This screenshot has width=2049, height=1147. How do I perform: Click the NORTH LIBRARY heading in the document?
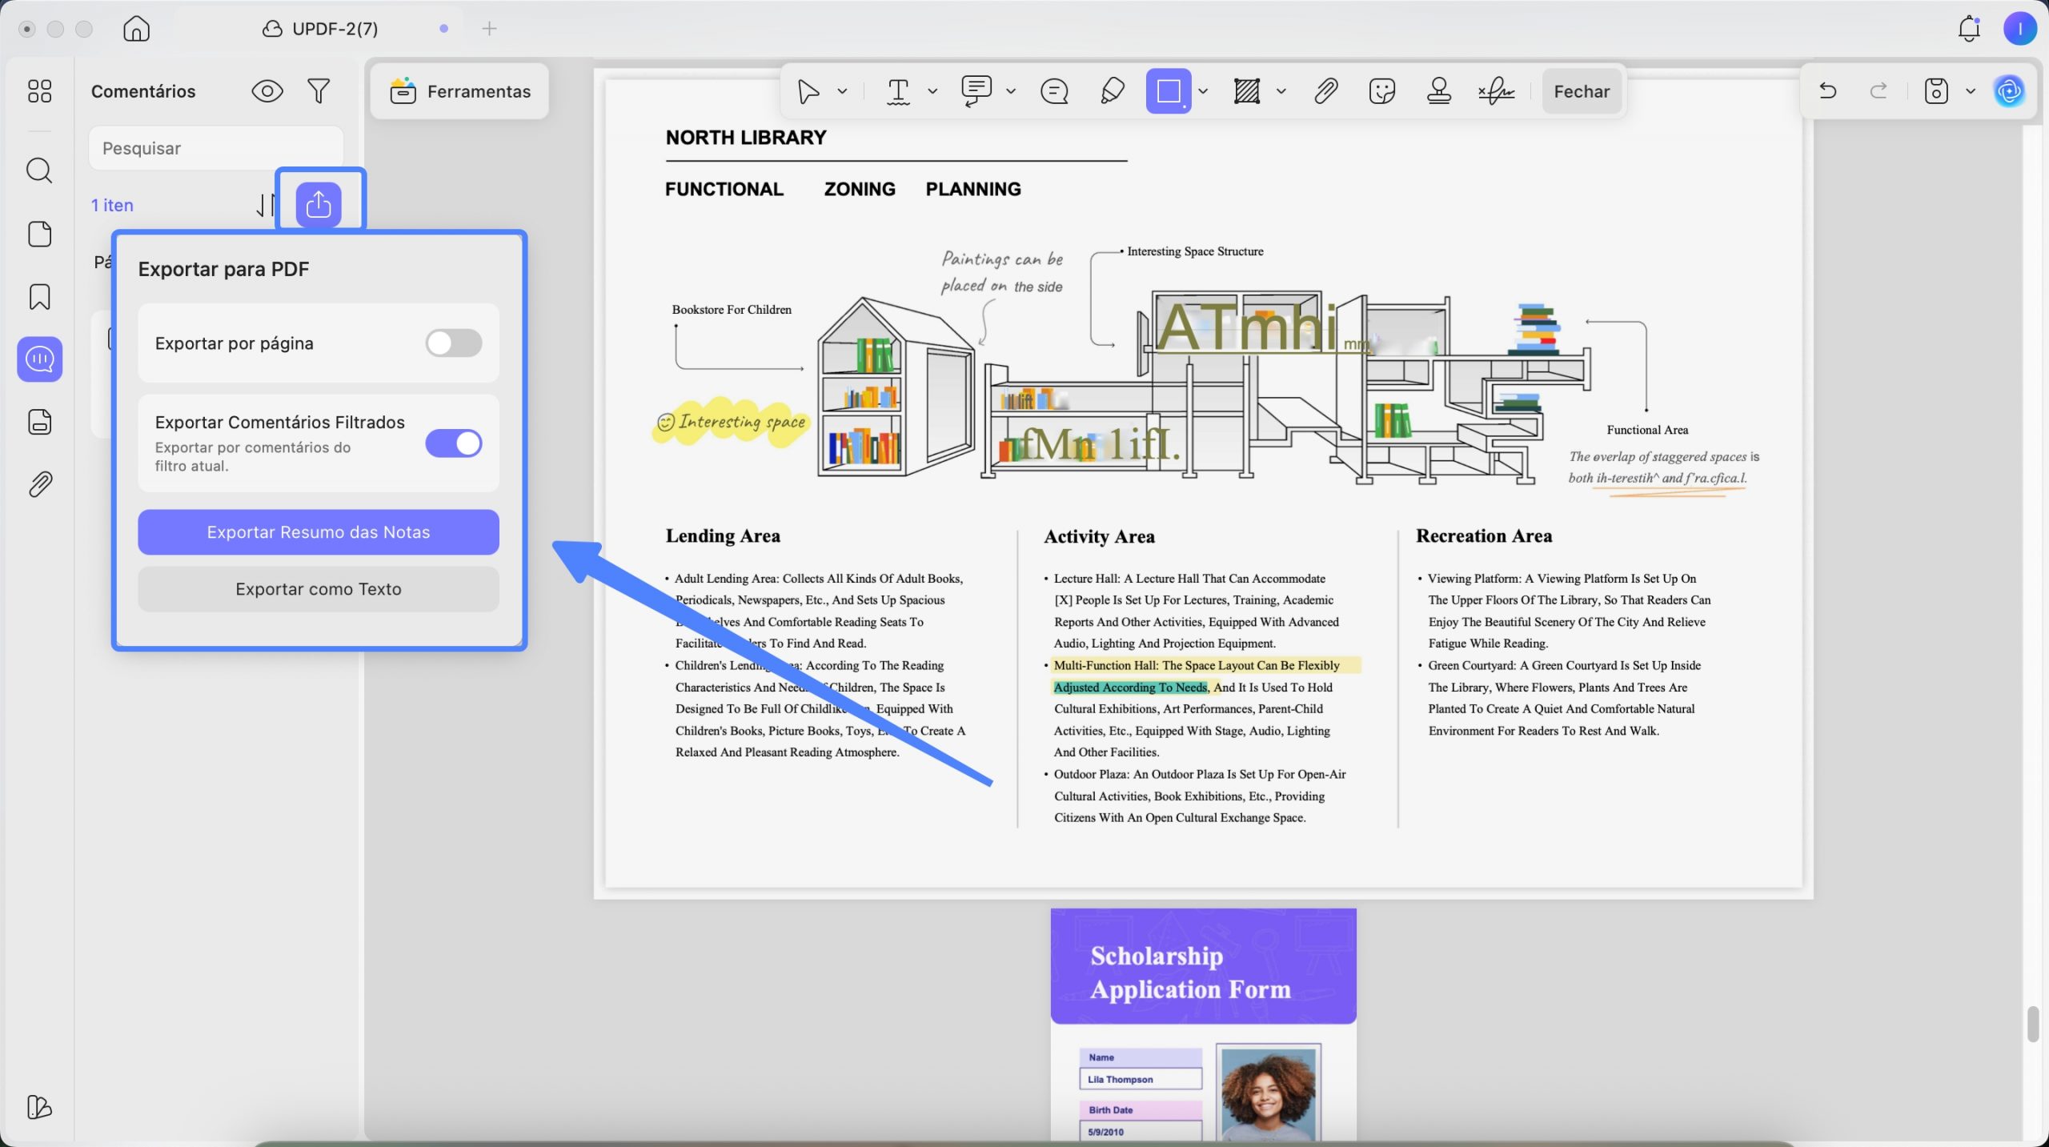click(x=746, y=138)
